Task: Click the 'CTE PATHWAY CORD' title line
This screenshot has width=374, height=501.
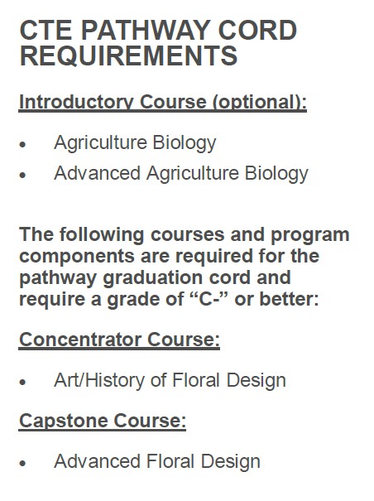Action: pyautogui.click(x=158, y=30)
